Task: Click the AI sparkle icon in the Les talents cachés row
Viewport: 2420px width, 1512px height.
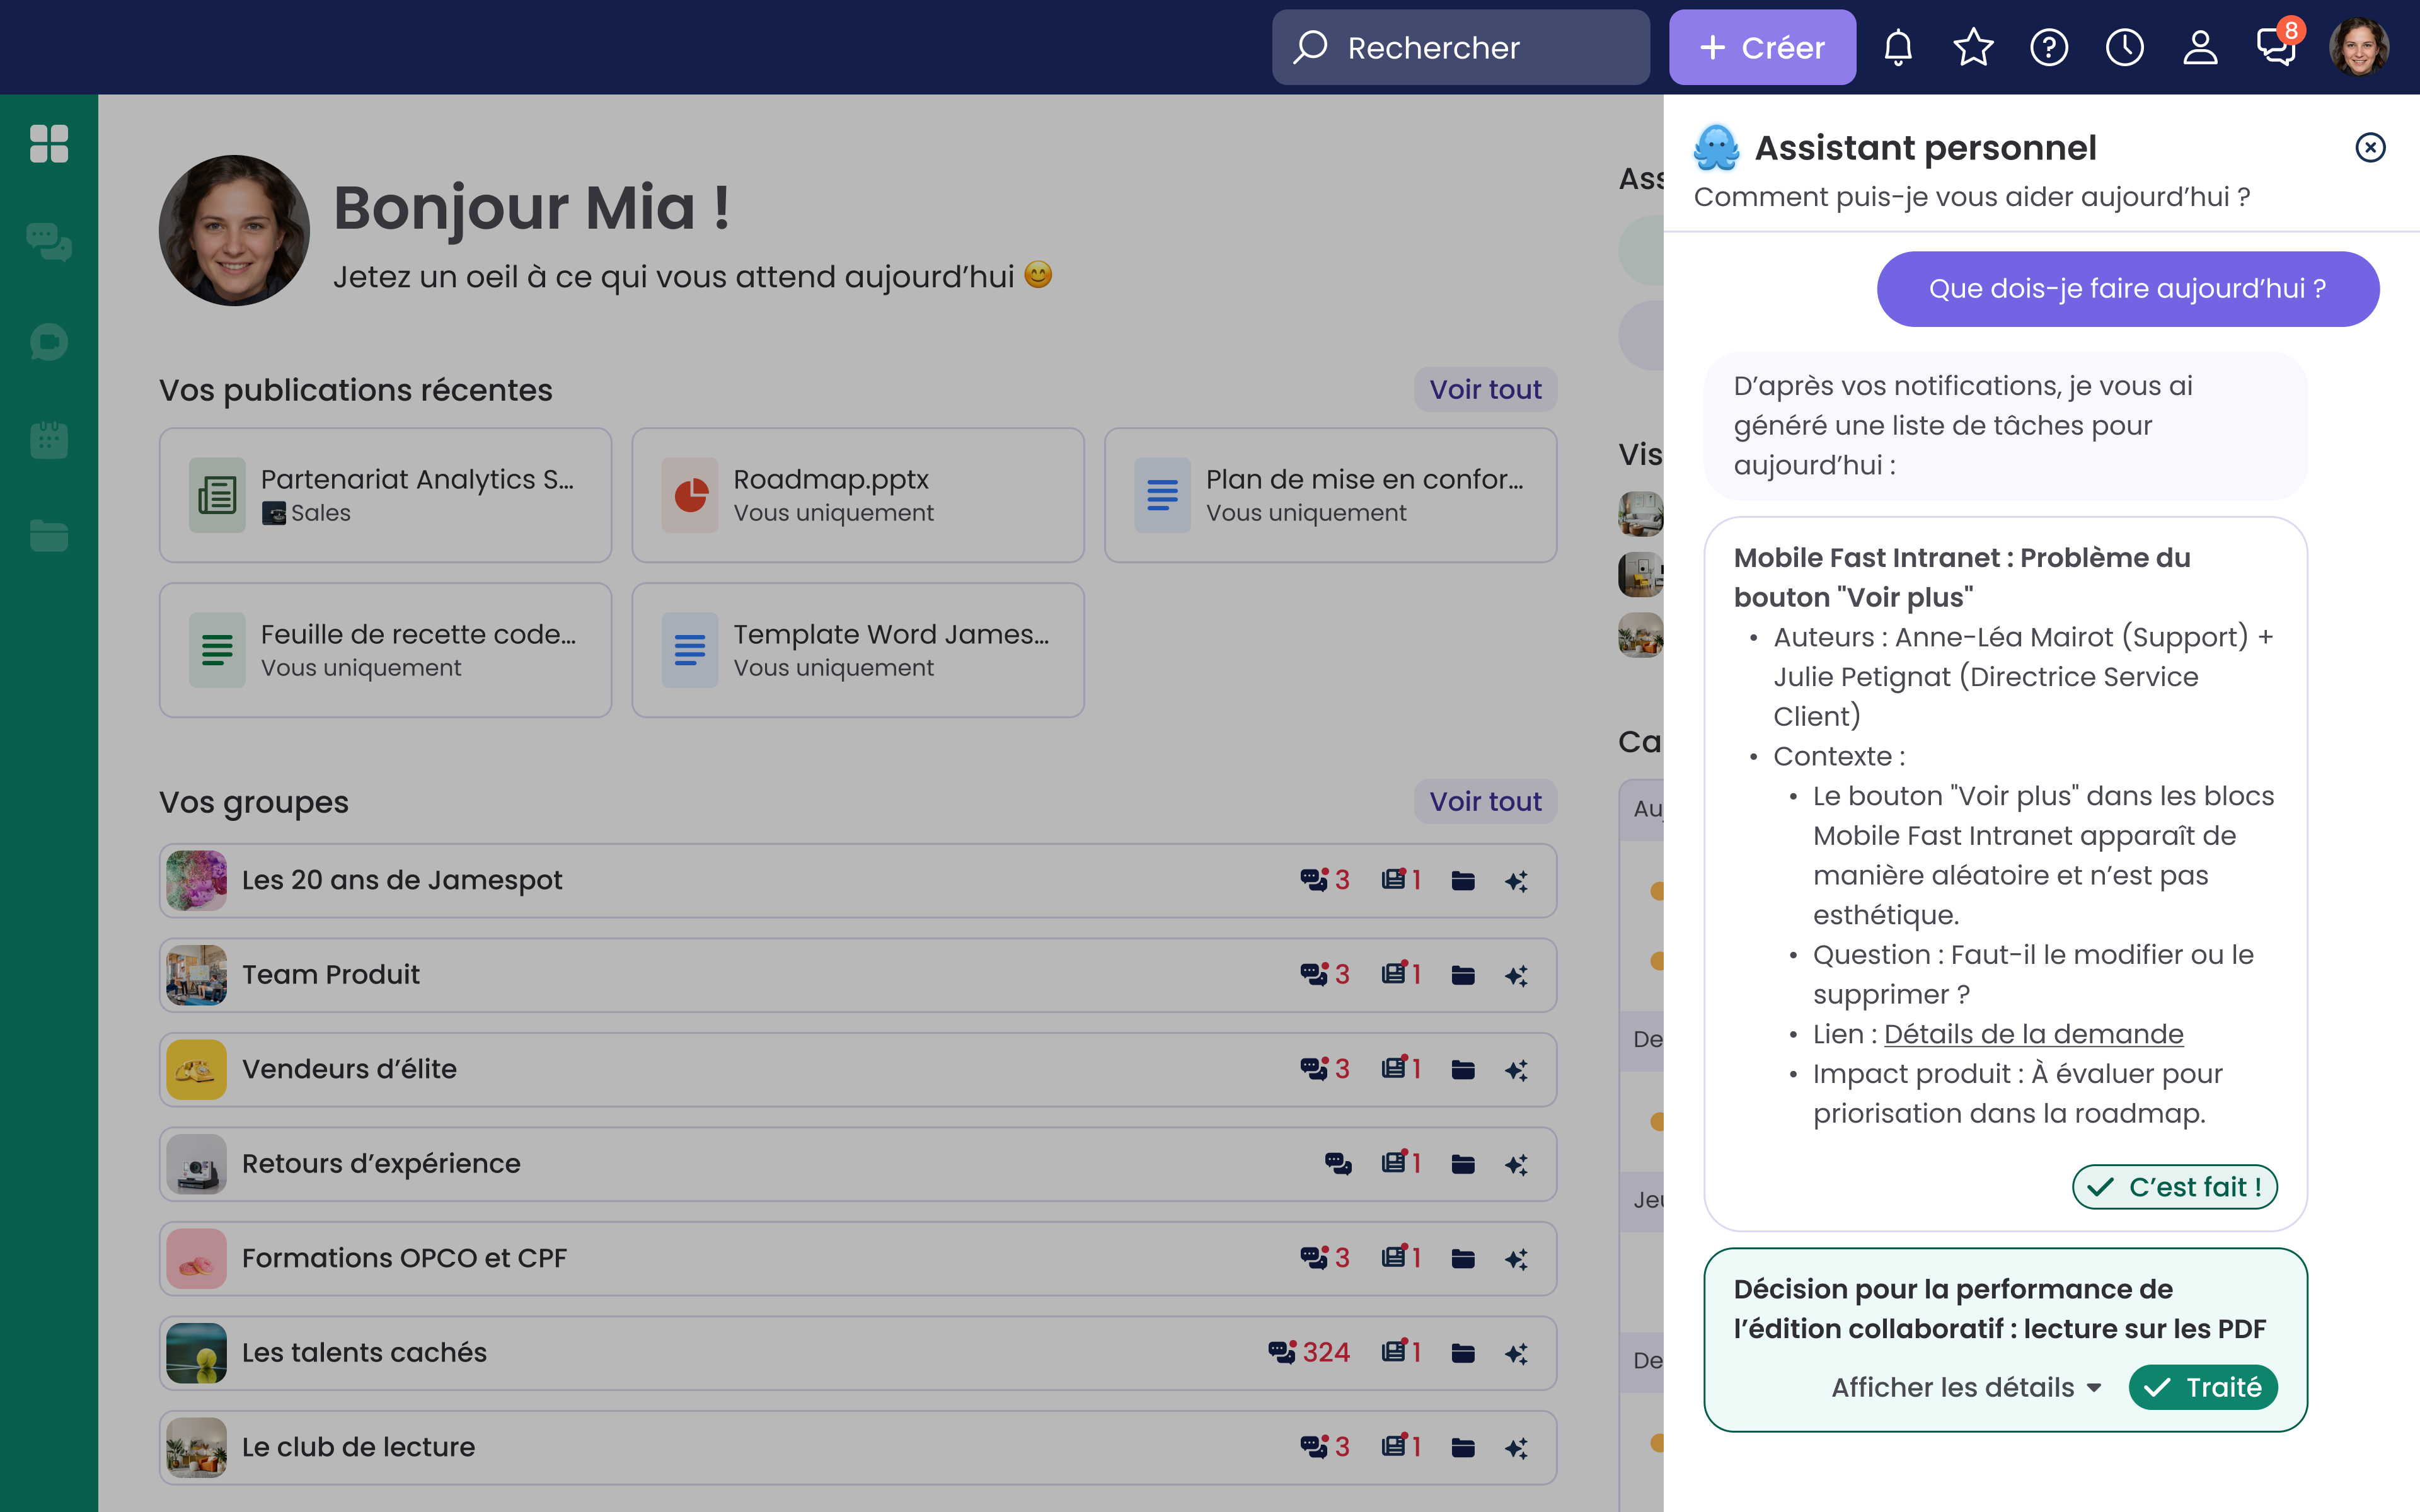Action: pos(1516,1353)
